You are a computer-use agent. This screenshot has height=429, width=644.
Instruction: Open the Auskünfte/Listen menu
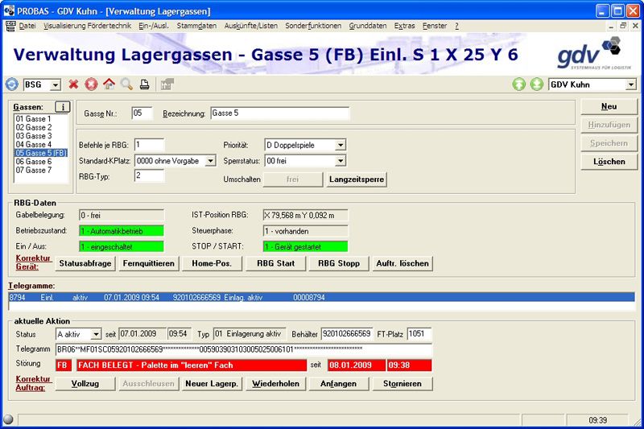point(251,26)
